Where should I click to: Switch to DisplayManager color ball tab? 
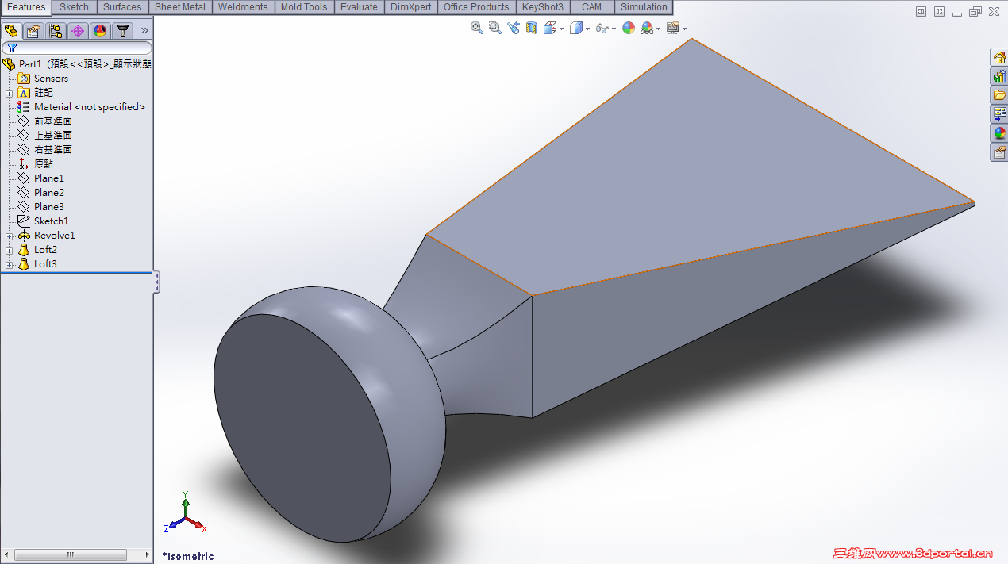tap(100, 31)
